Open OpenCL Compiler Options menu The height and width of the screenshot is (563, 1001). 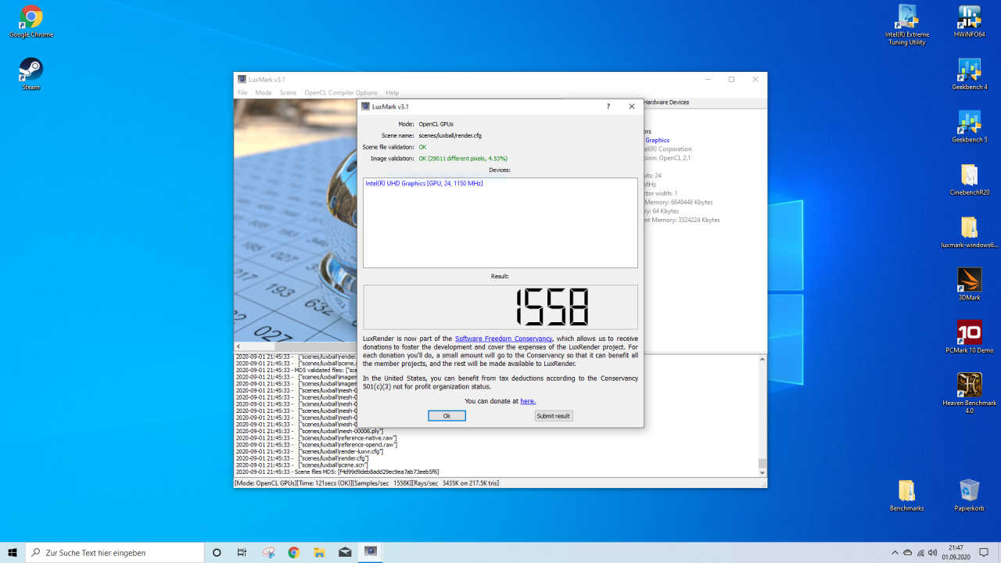[341, 92]
